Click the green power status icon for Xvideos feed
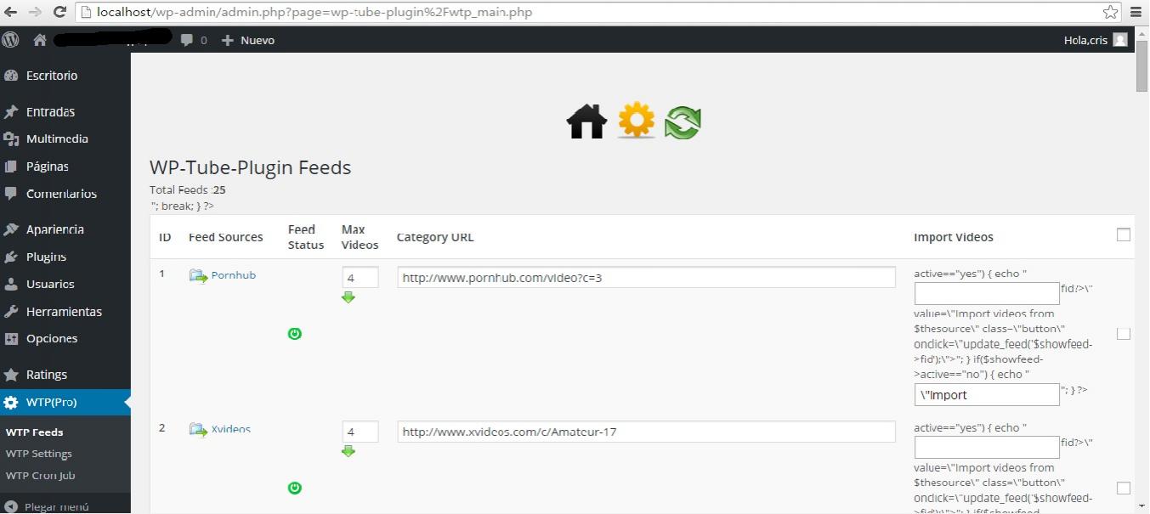This screenshot has height=514, width=1150. click(294, 488)
